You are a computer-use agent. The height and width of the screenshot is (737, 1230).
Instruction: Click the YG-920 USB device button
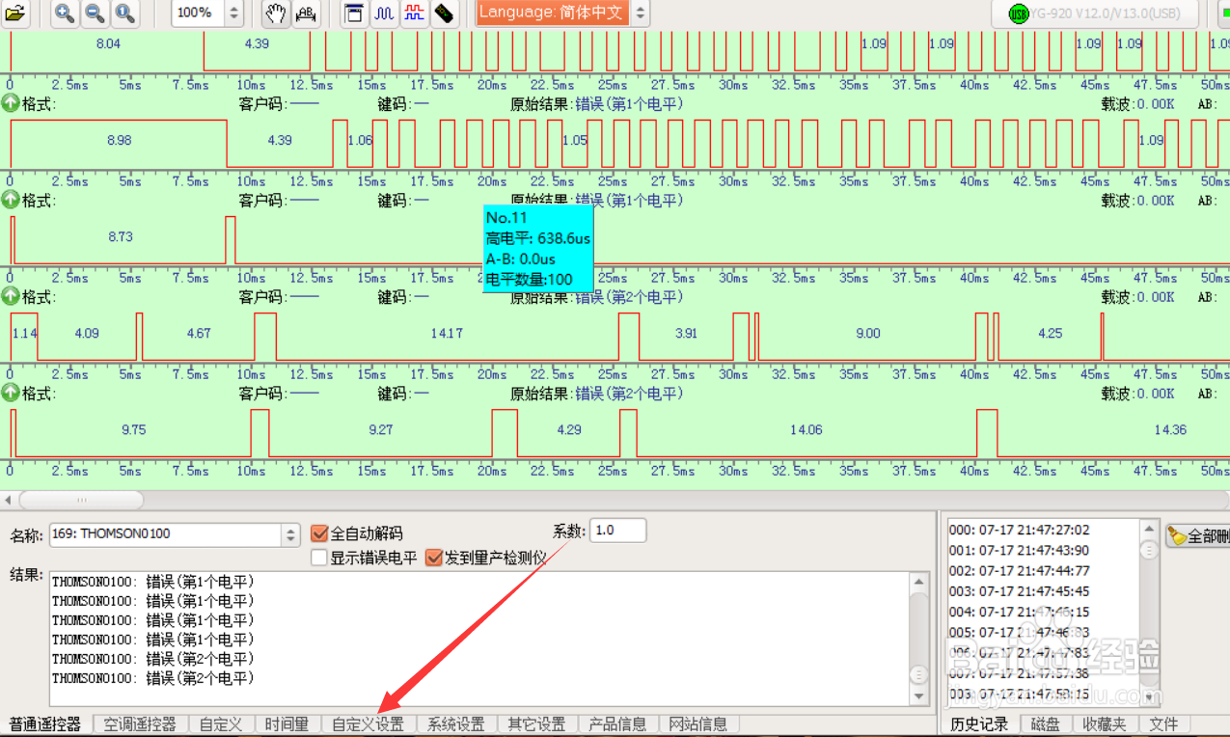1095,14
